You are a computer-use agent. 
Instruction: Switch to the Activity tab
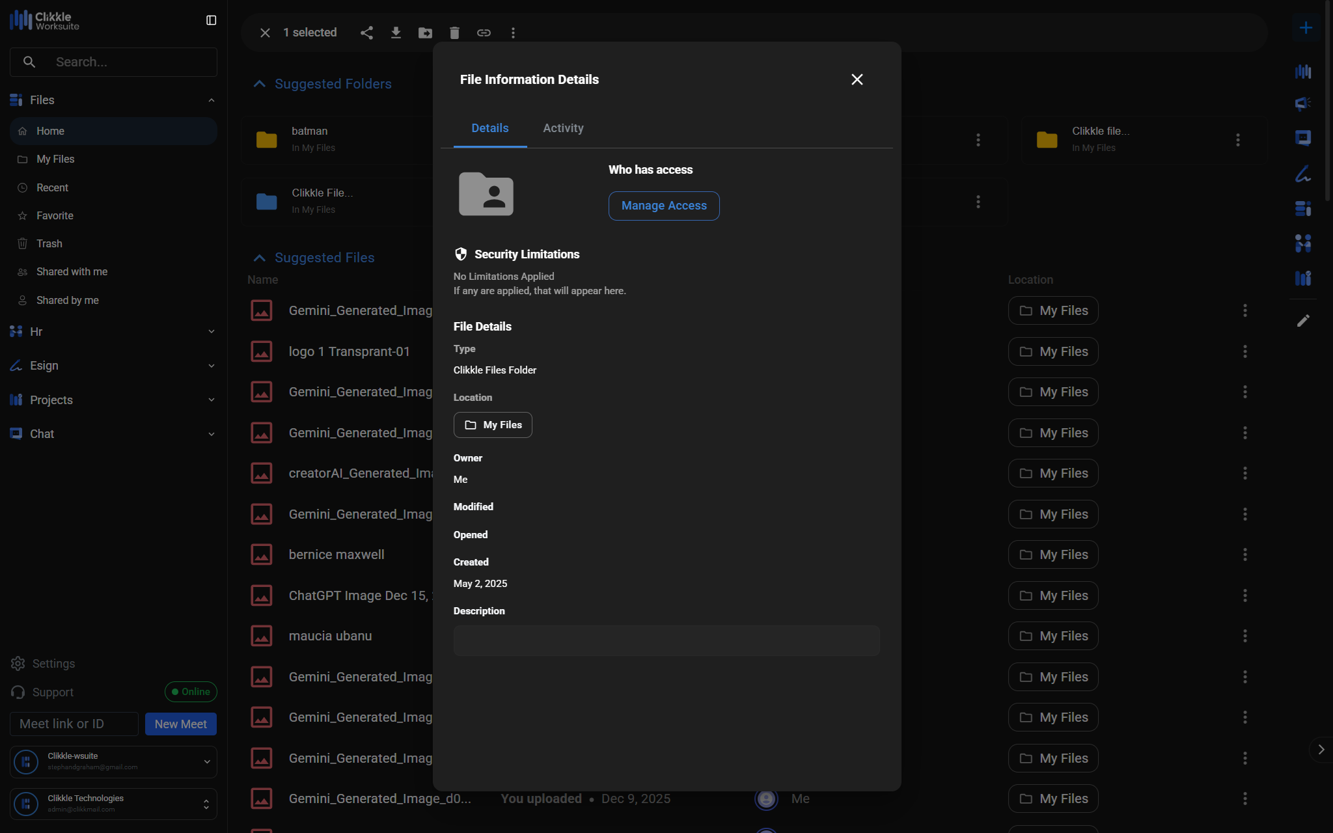563,128
